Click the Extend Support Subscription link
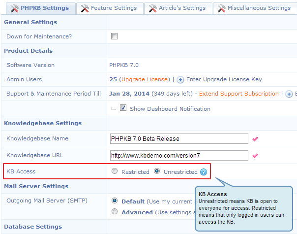 (x=238, y=94)
